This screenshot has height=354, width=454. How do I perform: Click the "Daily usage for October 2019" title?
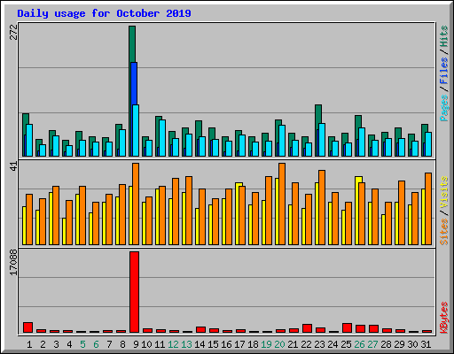click(x=104, y=13)
